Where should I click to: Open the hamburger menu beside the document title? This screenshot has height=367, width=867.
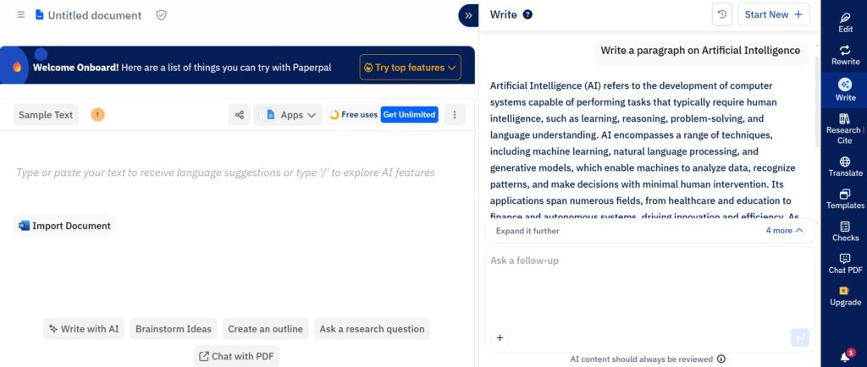click(x=21, y=15)
